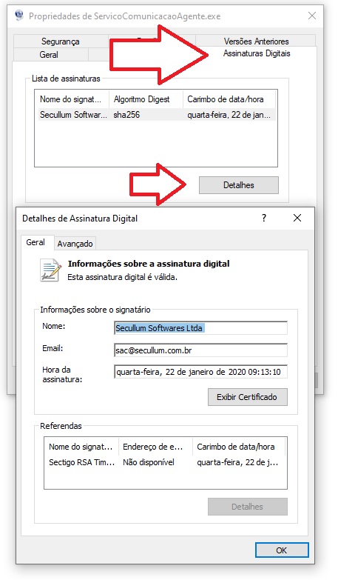
Task: Close the Propriedades window
Action: coord(312,16)
